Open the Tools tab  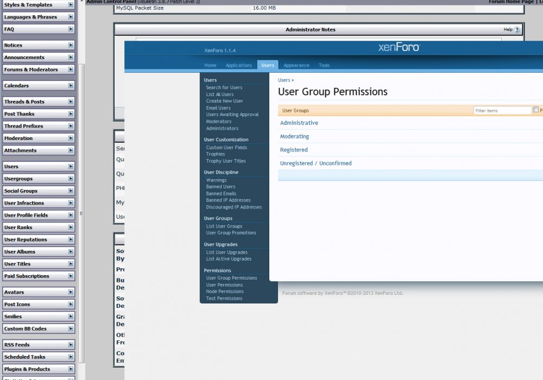pos(324,65)
